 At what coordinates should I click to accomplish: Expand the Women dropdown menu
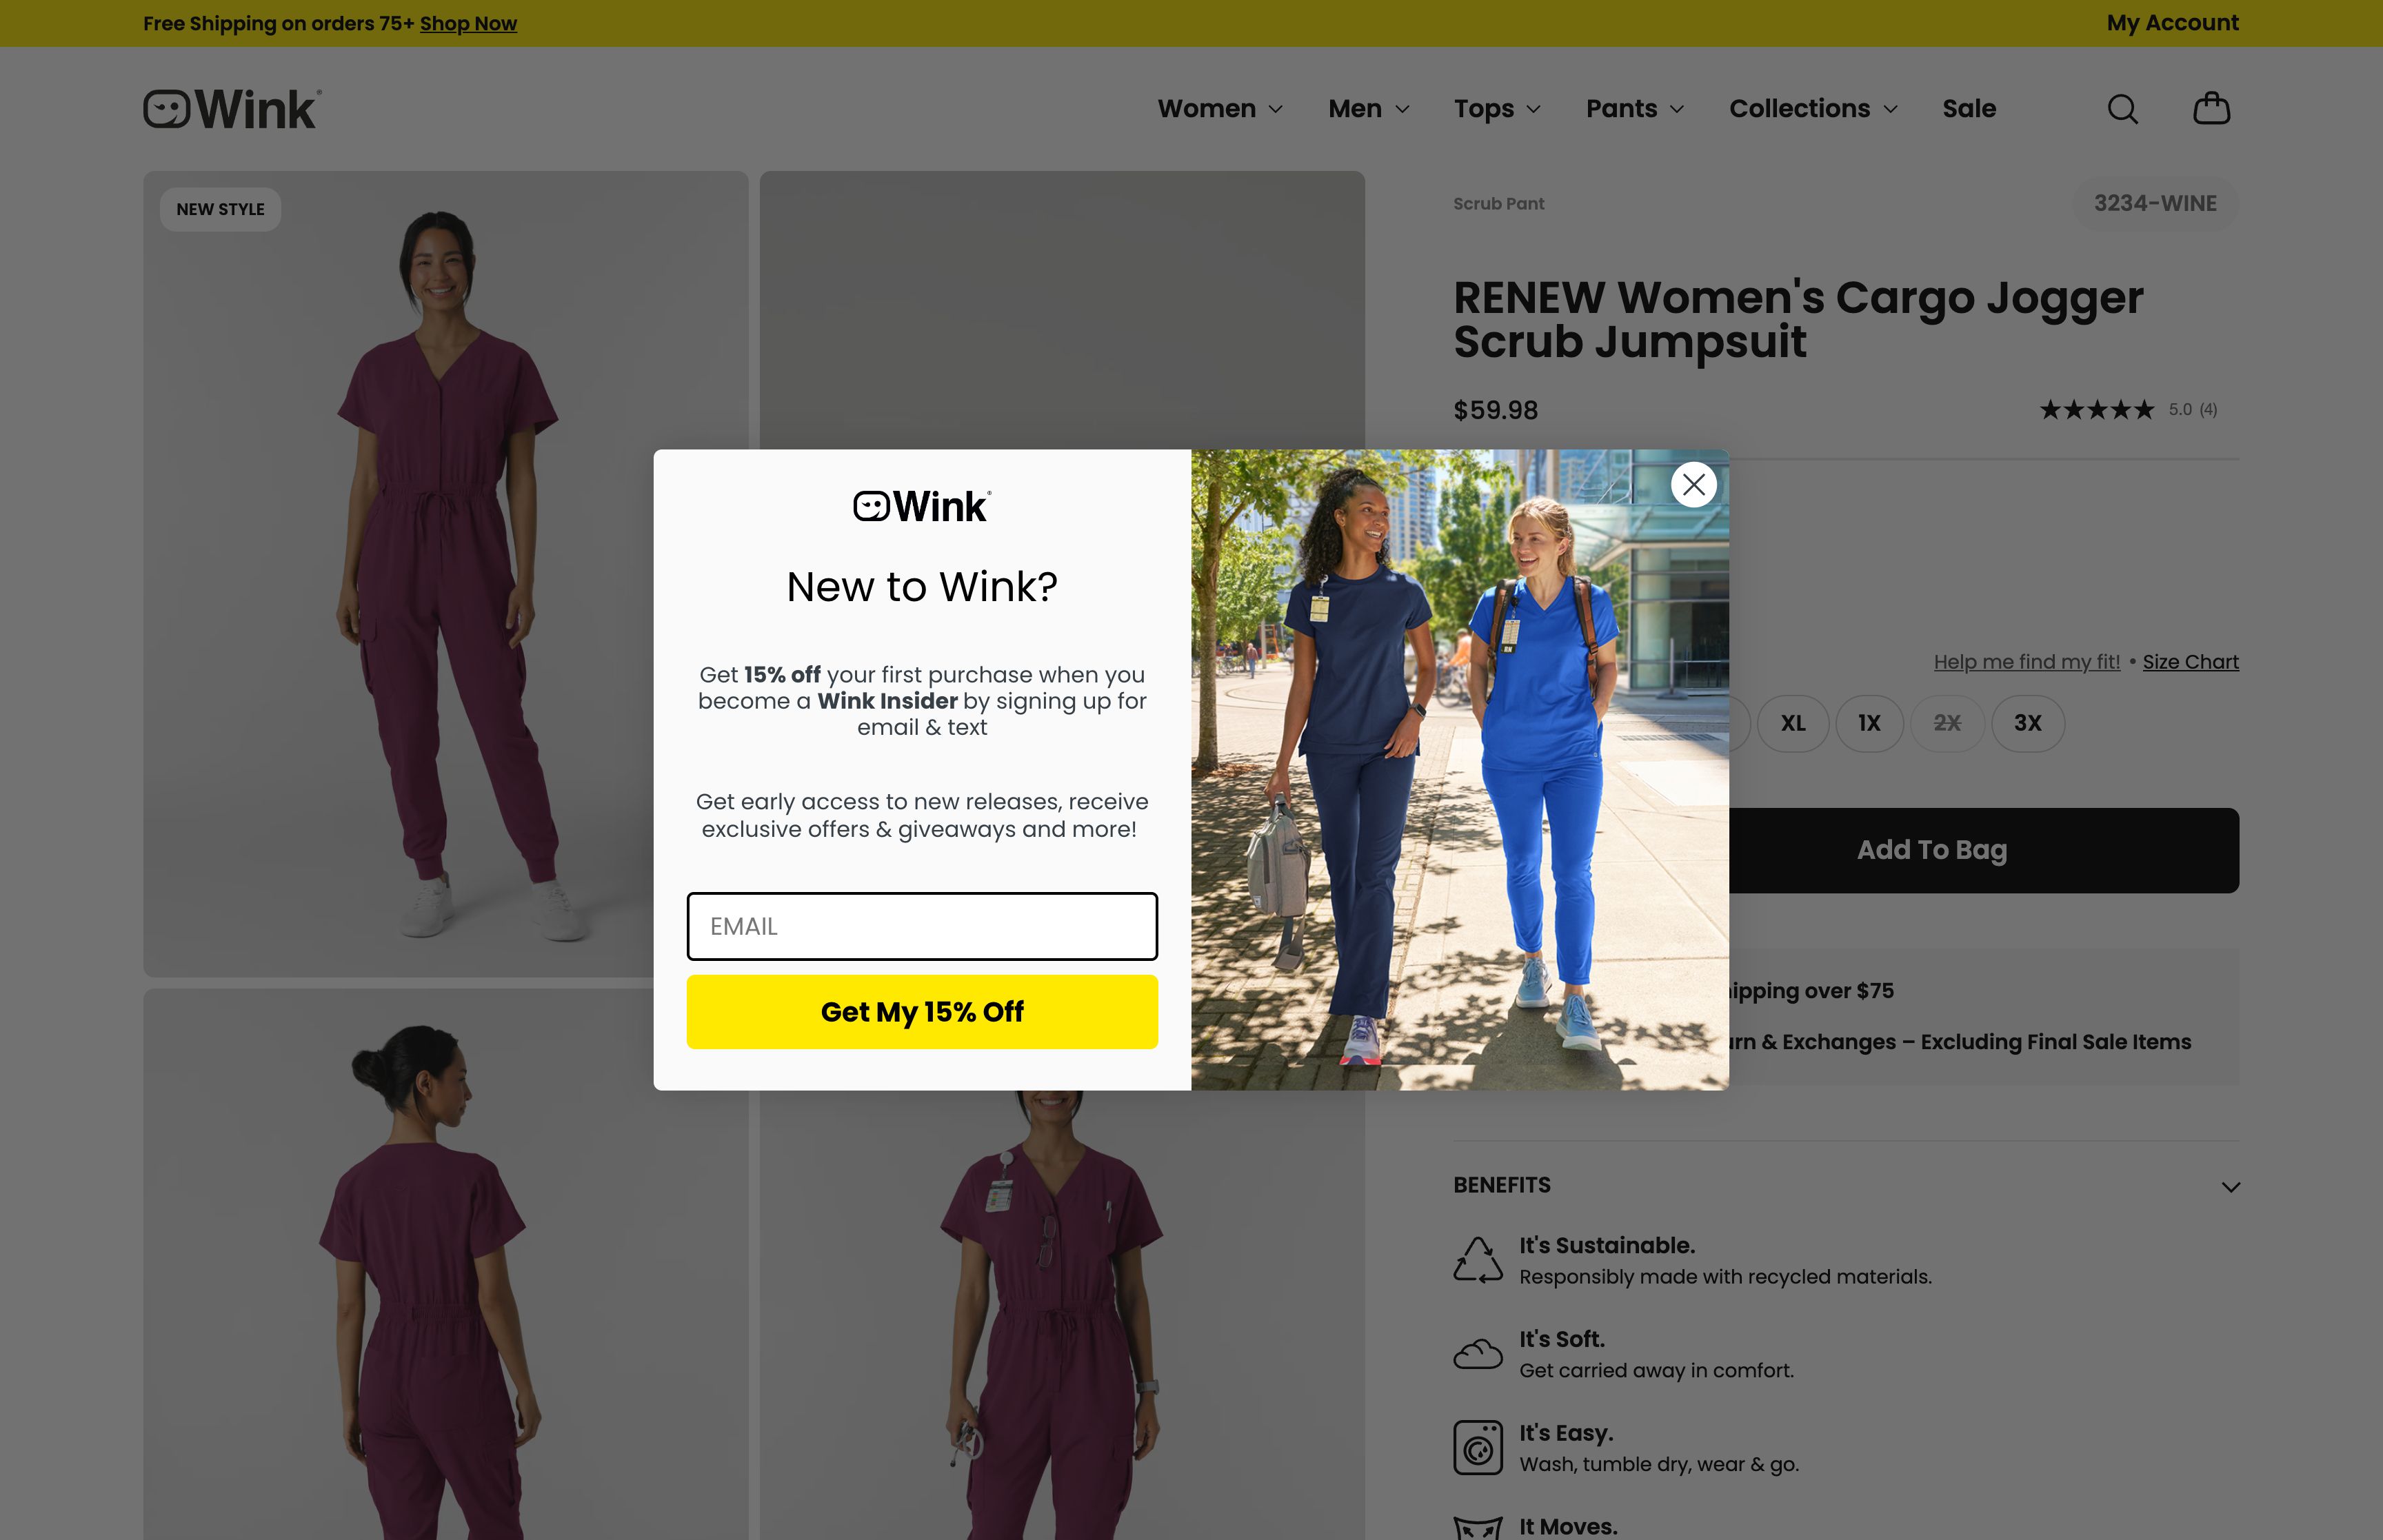pos(1219,109)
